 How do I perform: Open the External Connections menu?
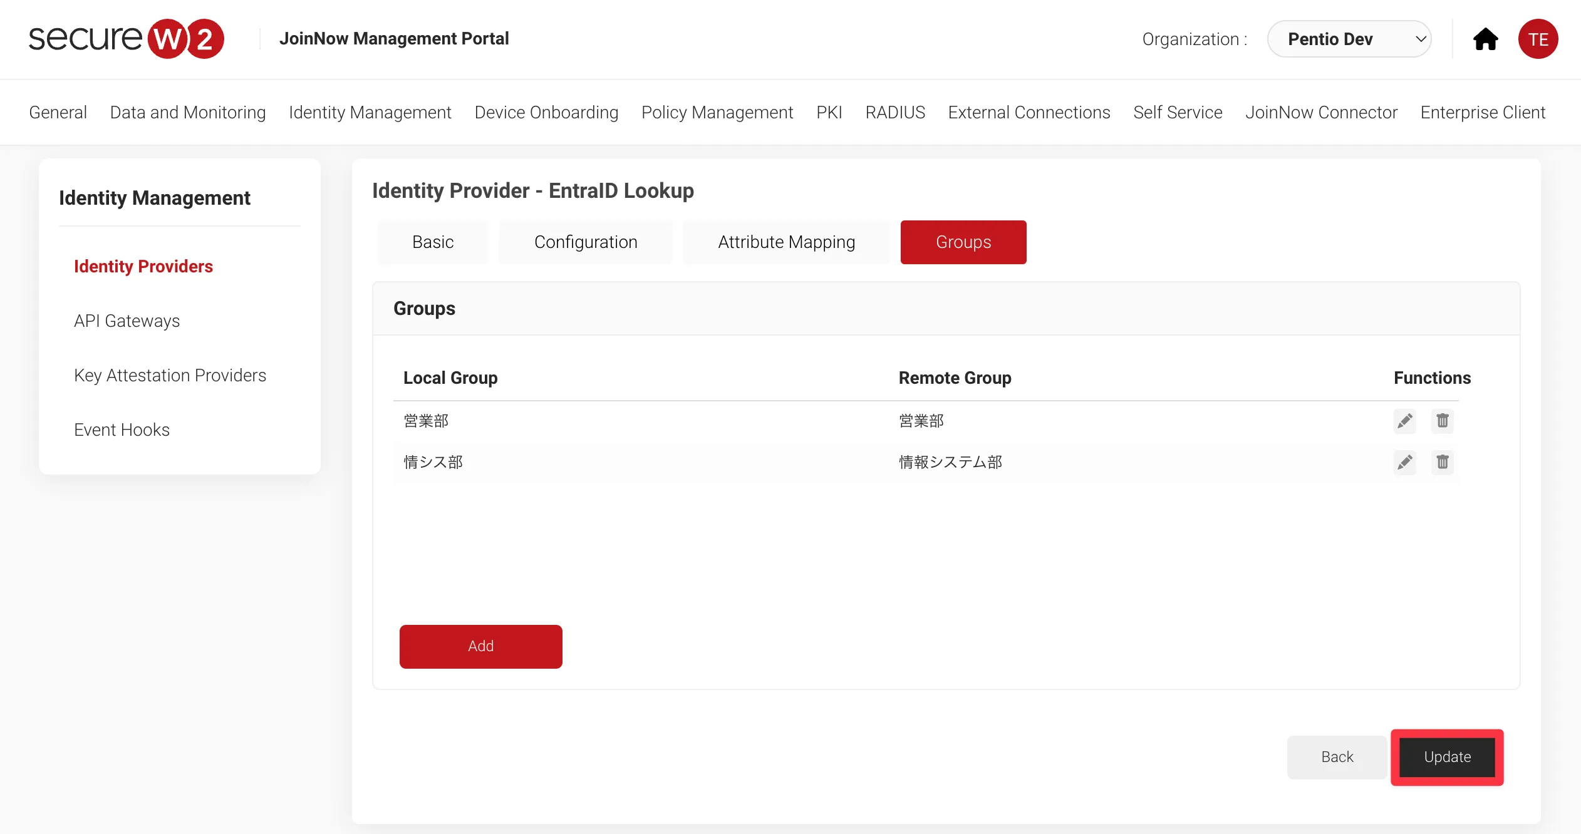[x=1029, y=112]
